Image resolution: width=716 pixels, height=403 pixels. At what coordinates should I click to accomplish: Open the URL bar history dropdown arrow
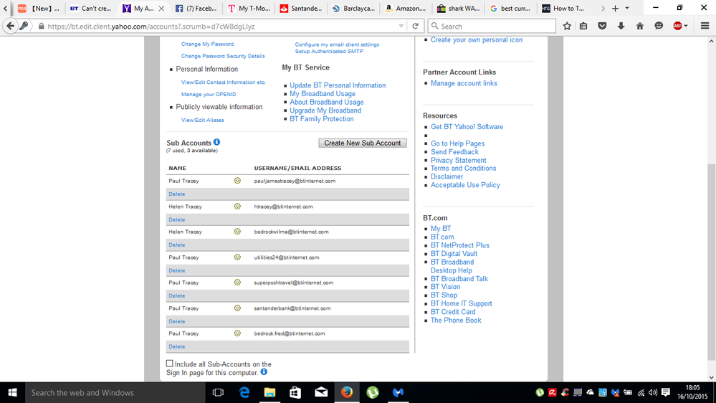click(401, 26)
